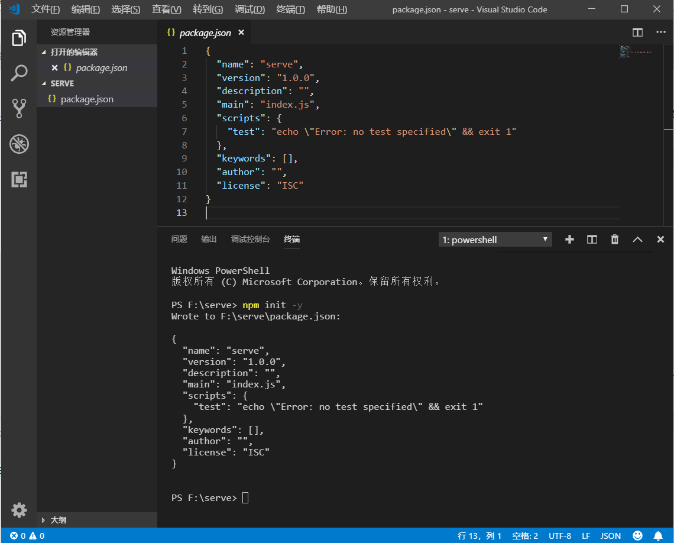
Task: Click the VS Code logo icon
Action: click(14, 9)
